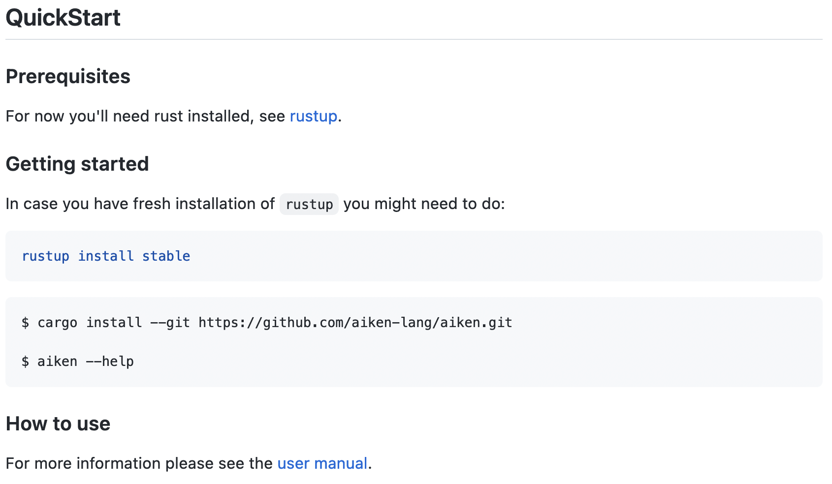Click the text 'you might need to do:'
Screen dimensions: 832x484
click(x=424, y=204)
